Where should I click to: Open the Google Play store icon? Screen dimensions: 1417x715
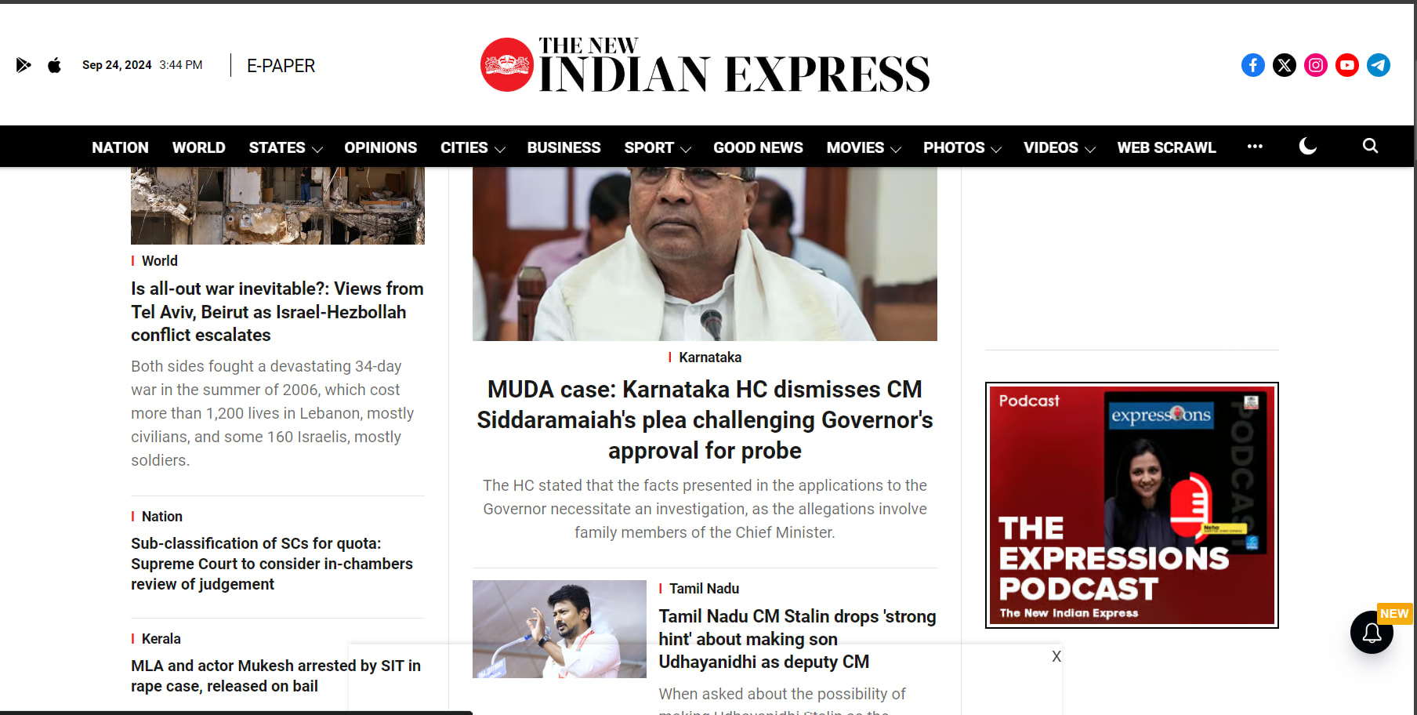coord(24,65)
